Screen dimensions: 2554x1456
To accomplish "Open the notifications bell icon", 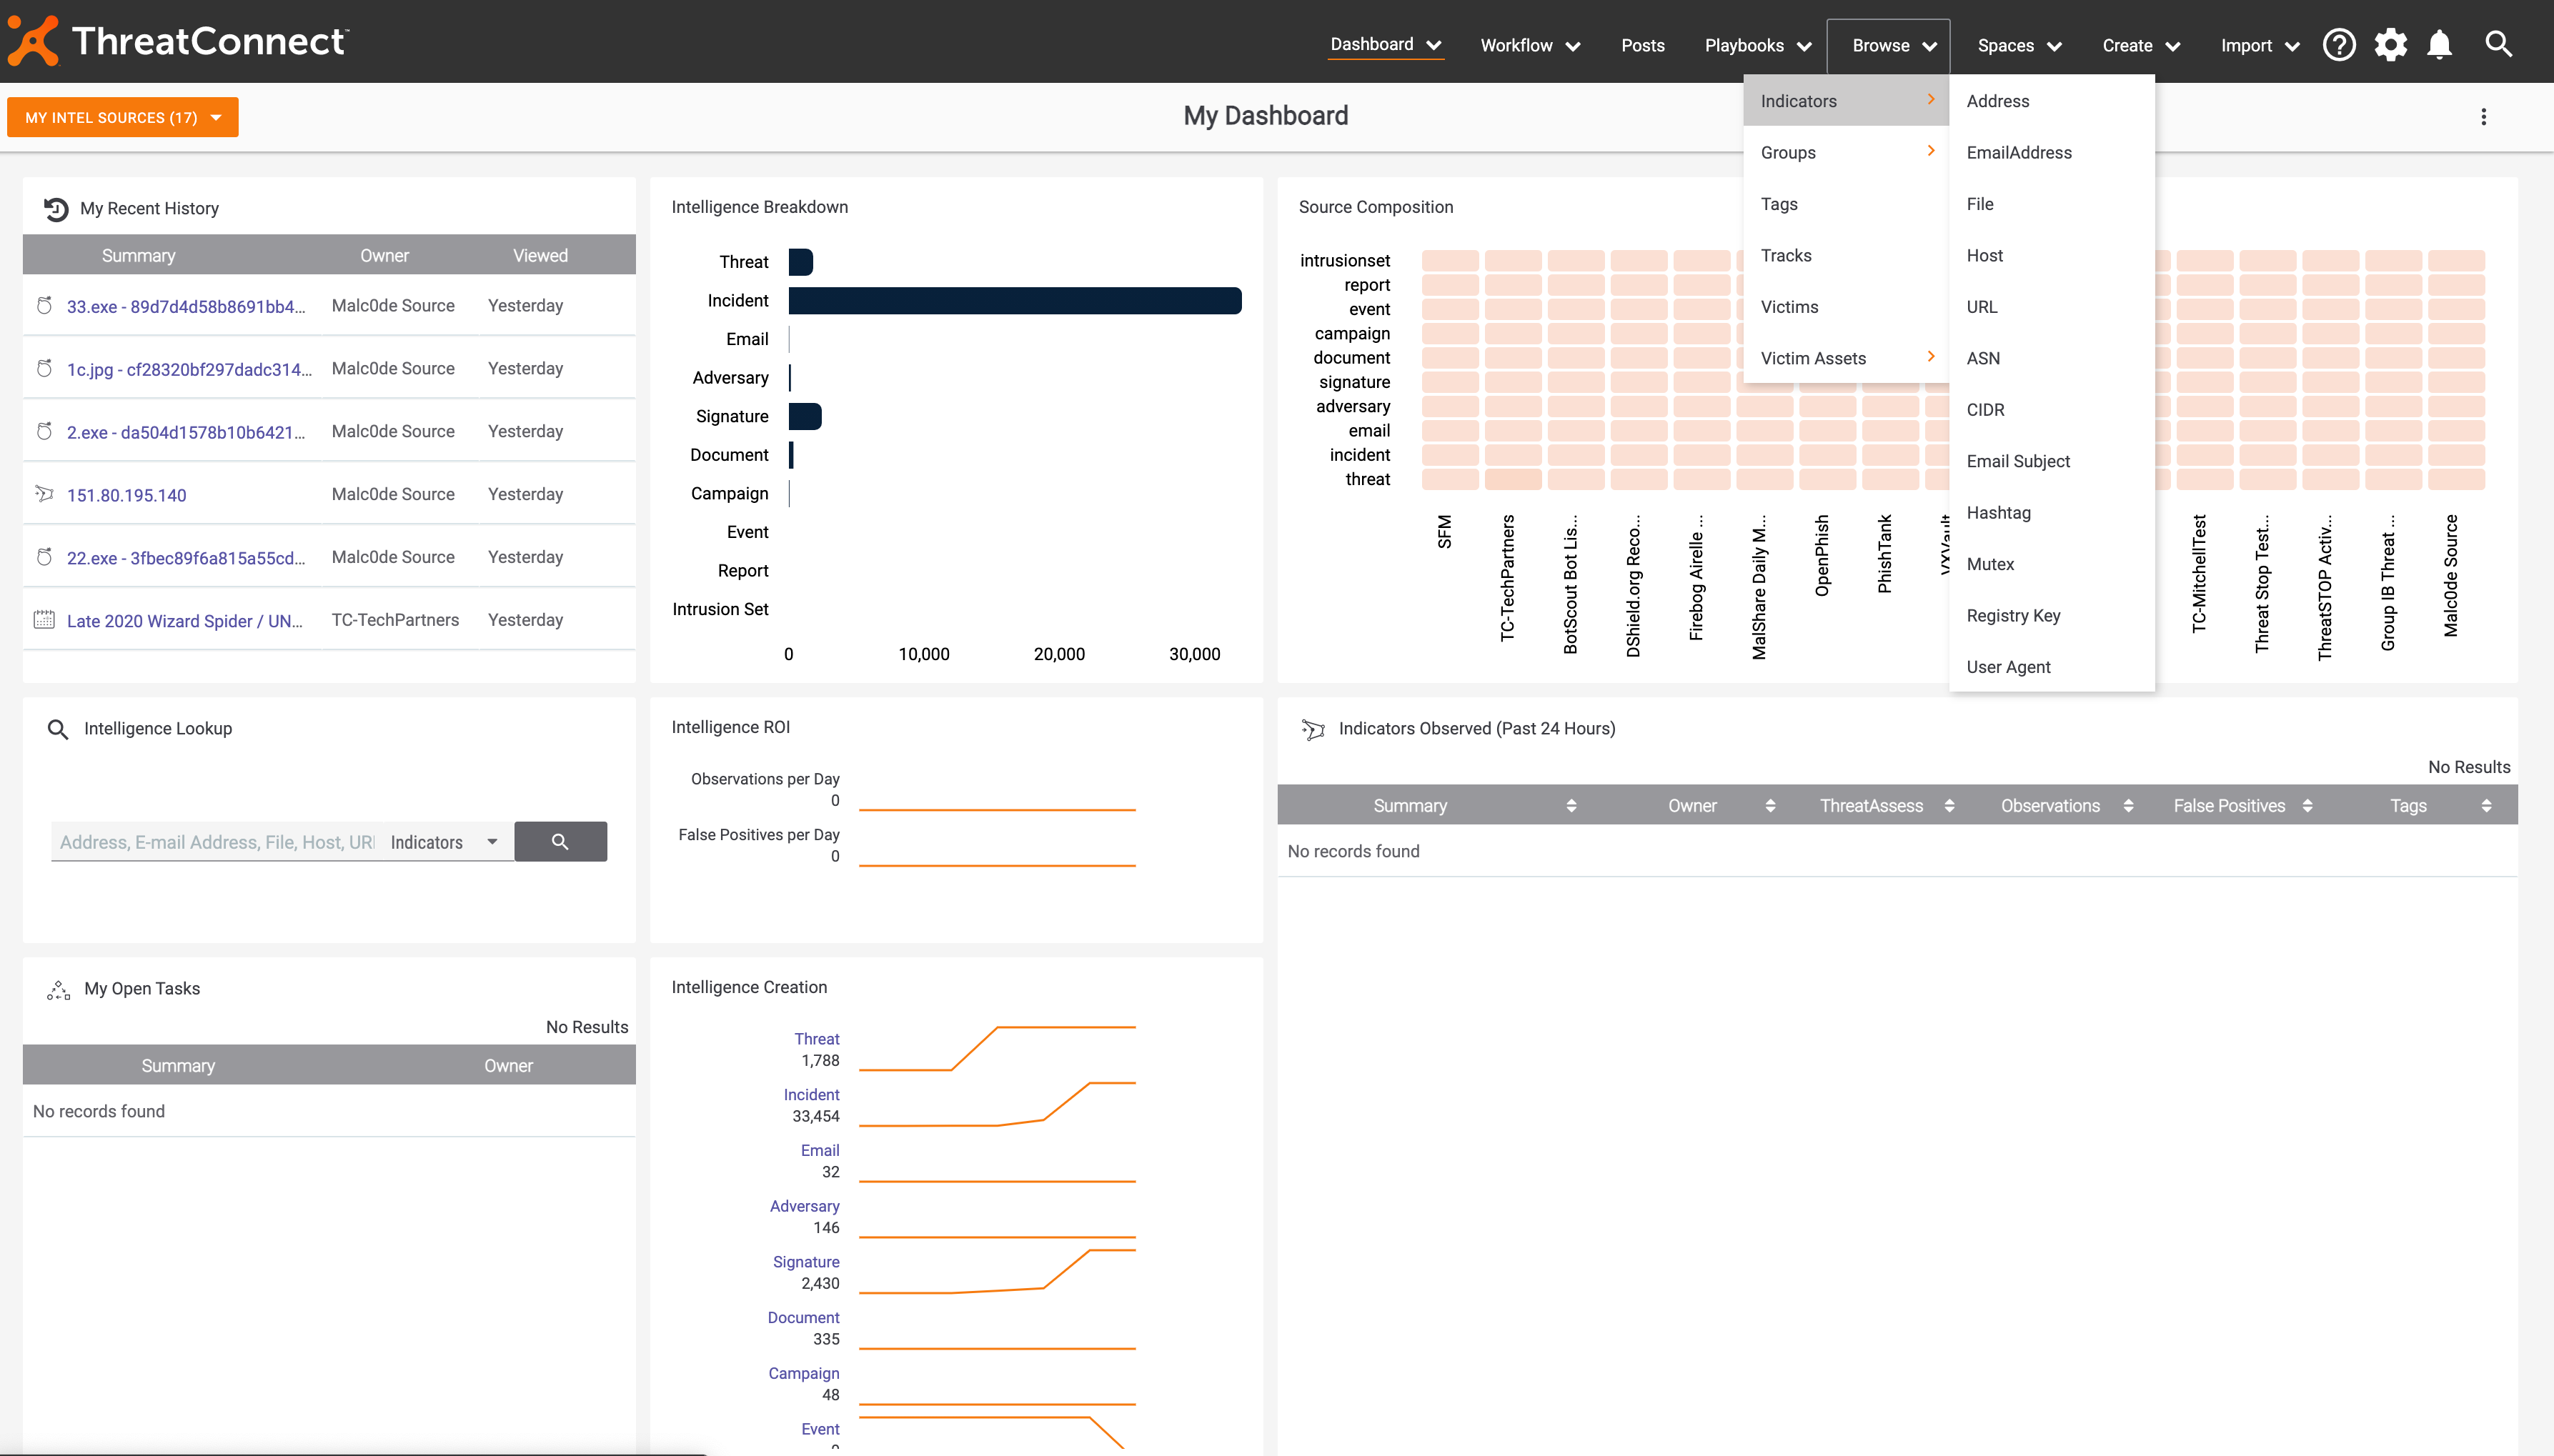I will pos(2440,45).
